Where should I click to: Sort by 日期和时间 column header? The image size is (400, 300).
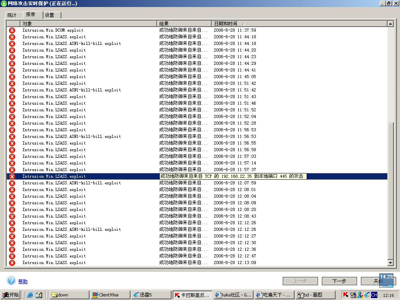tap(299, 24)
